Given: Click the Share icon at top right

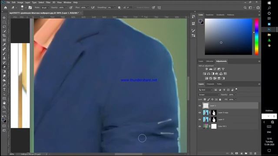Looking at the screenshot, I should [258, 8].
